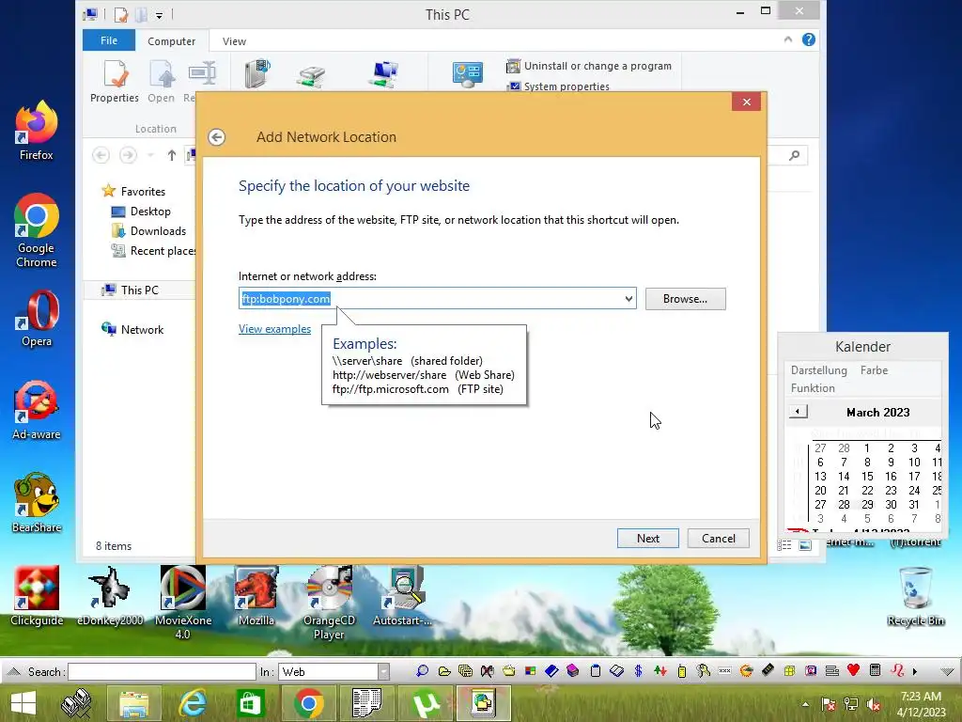
Task: Collapse the ribbon with the chevron
Action: click(x=788, y=39)
